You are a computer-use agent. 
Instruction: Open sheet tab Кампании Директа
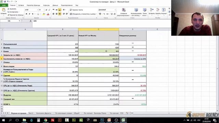(43, 113)
